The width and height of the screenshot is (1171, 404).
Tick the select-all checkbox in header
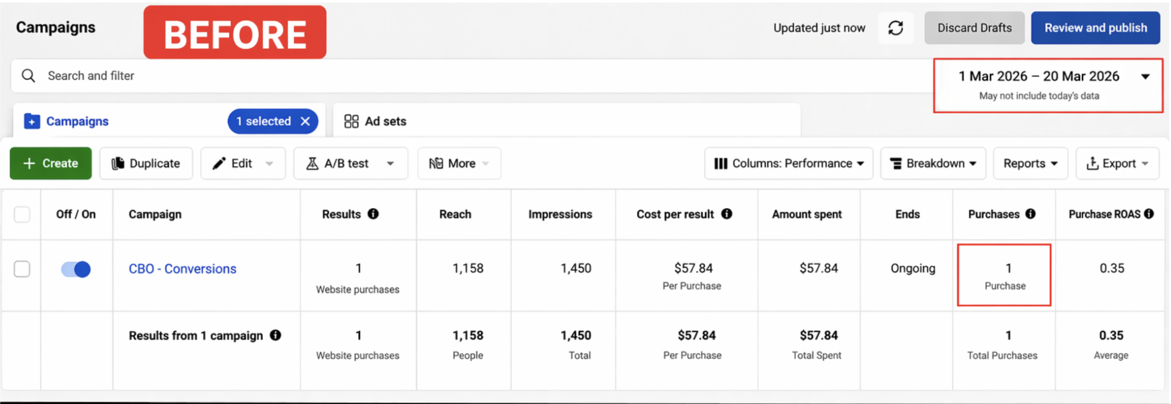point(22,214)
